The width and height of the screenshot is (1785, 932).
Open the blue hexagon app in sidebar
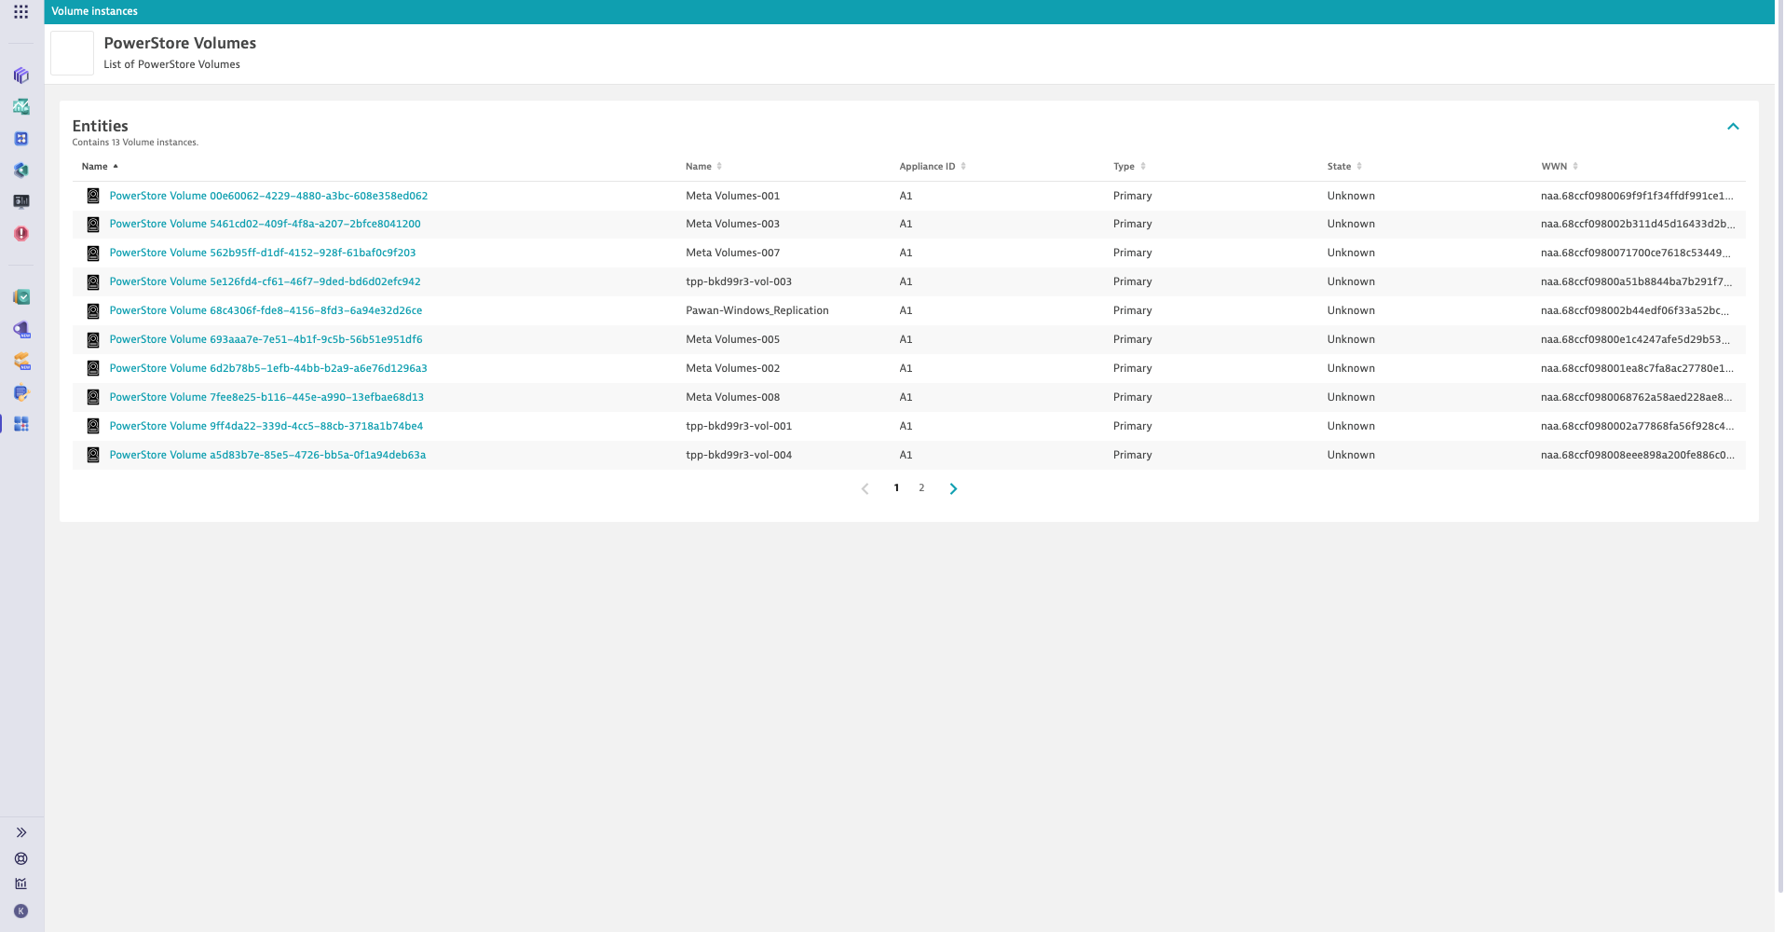(20, 171)
